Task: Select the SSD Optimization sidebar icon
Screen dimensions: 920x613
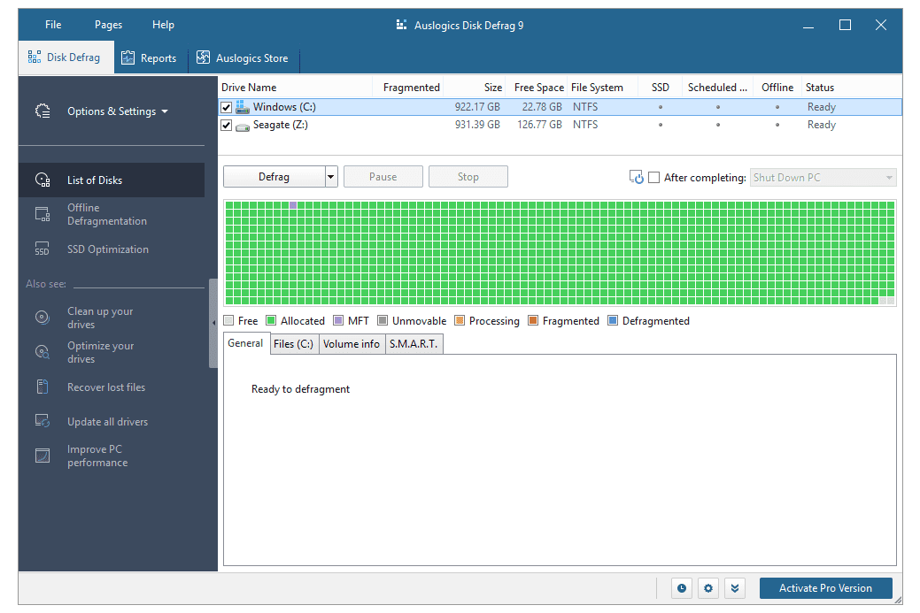Action: [x=42, y=249]
